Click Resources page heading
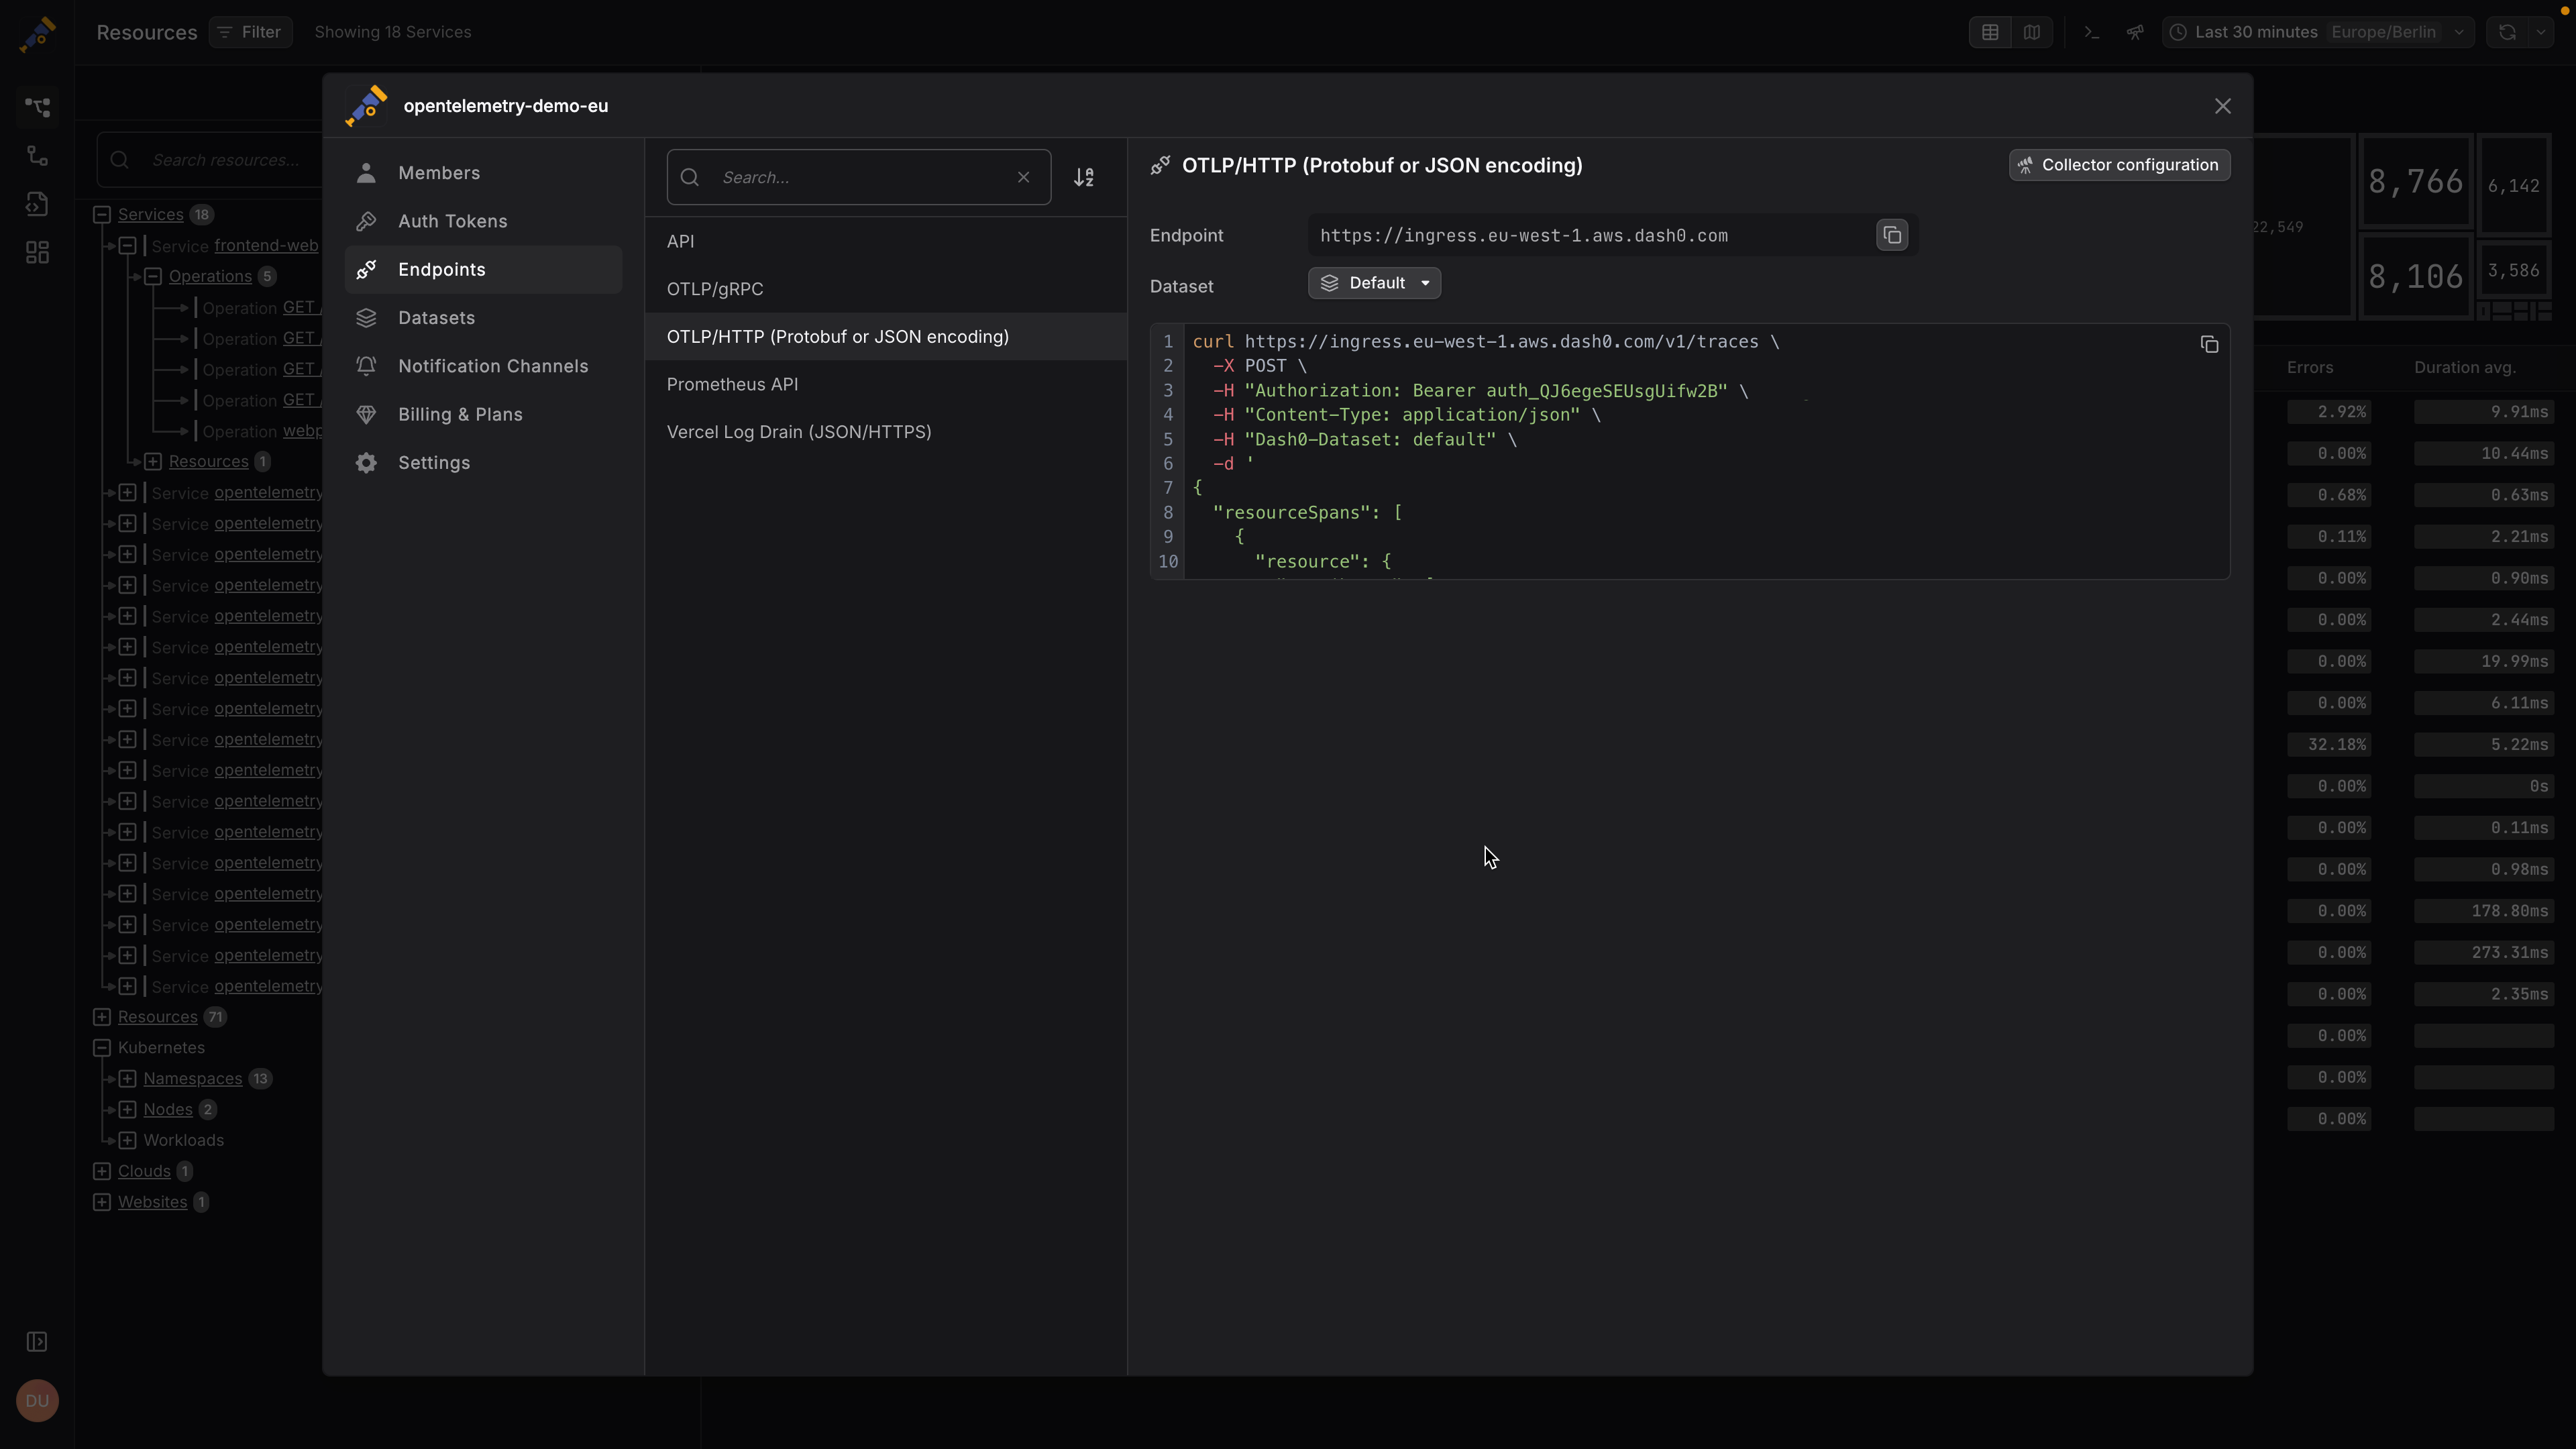 tap(147, 32)
